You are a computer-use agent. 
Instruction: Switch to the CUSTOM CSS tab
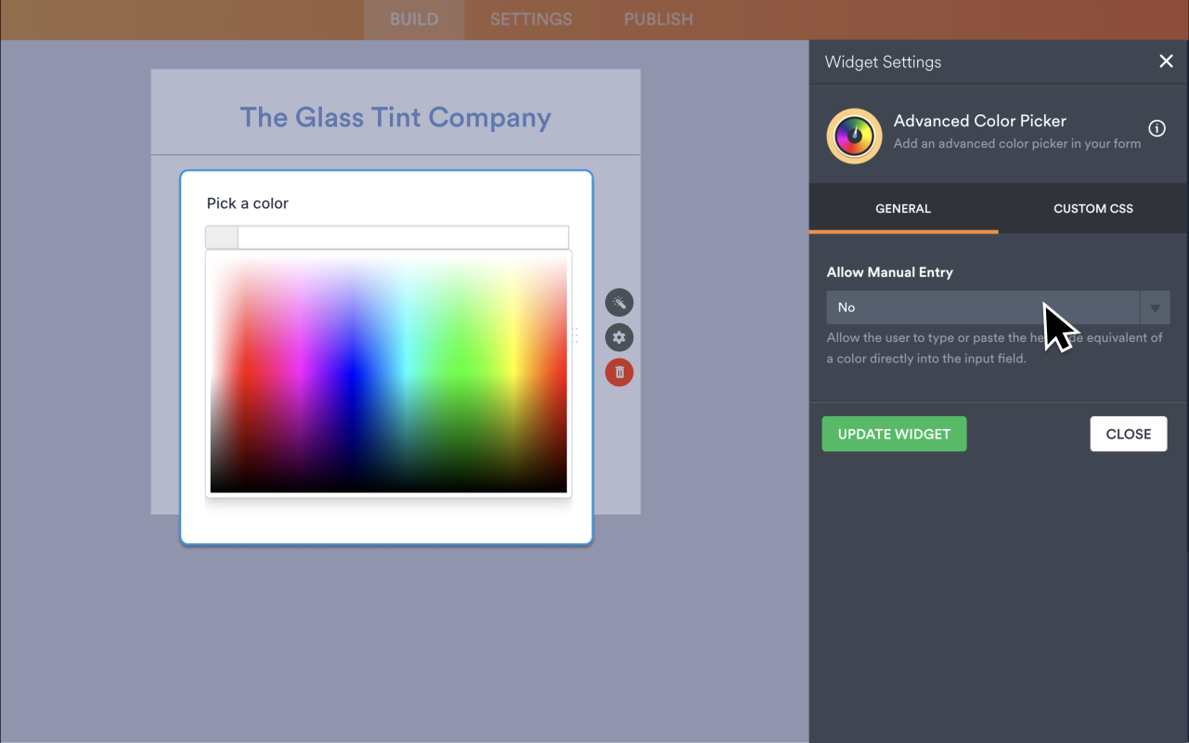point(1092,208)
